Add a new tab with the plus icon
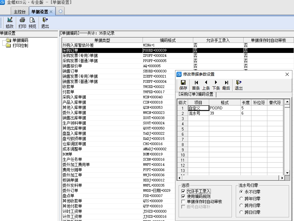Screen dimensions: 294x221 click(x=60, y=11)
